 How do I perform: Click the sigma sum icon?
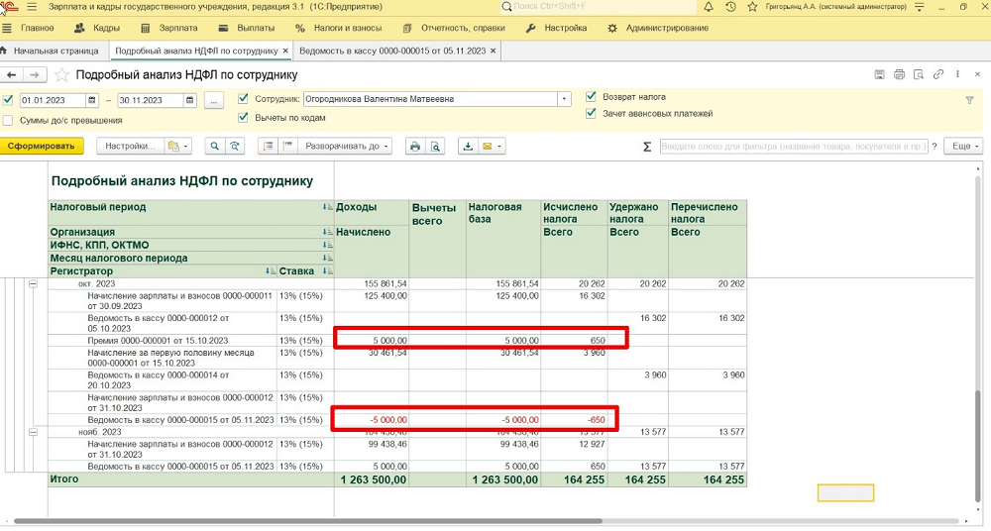[x=647, y=147]
